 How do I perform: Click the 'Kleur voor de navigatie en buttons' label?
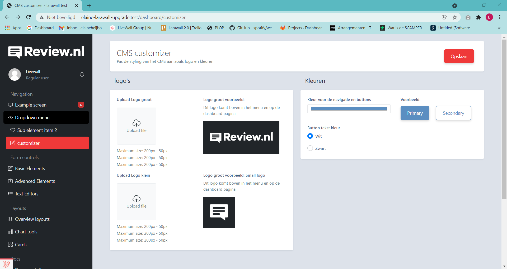click(x=339, y=99)
